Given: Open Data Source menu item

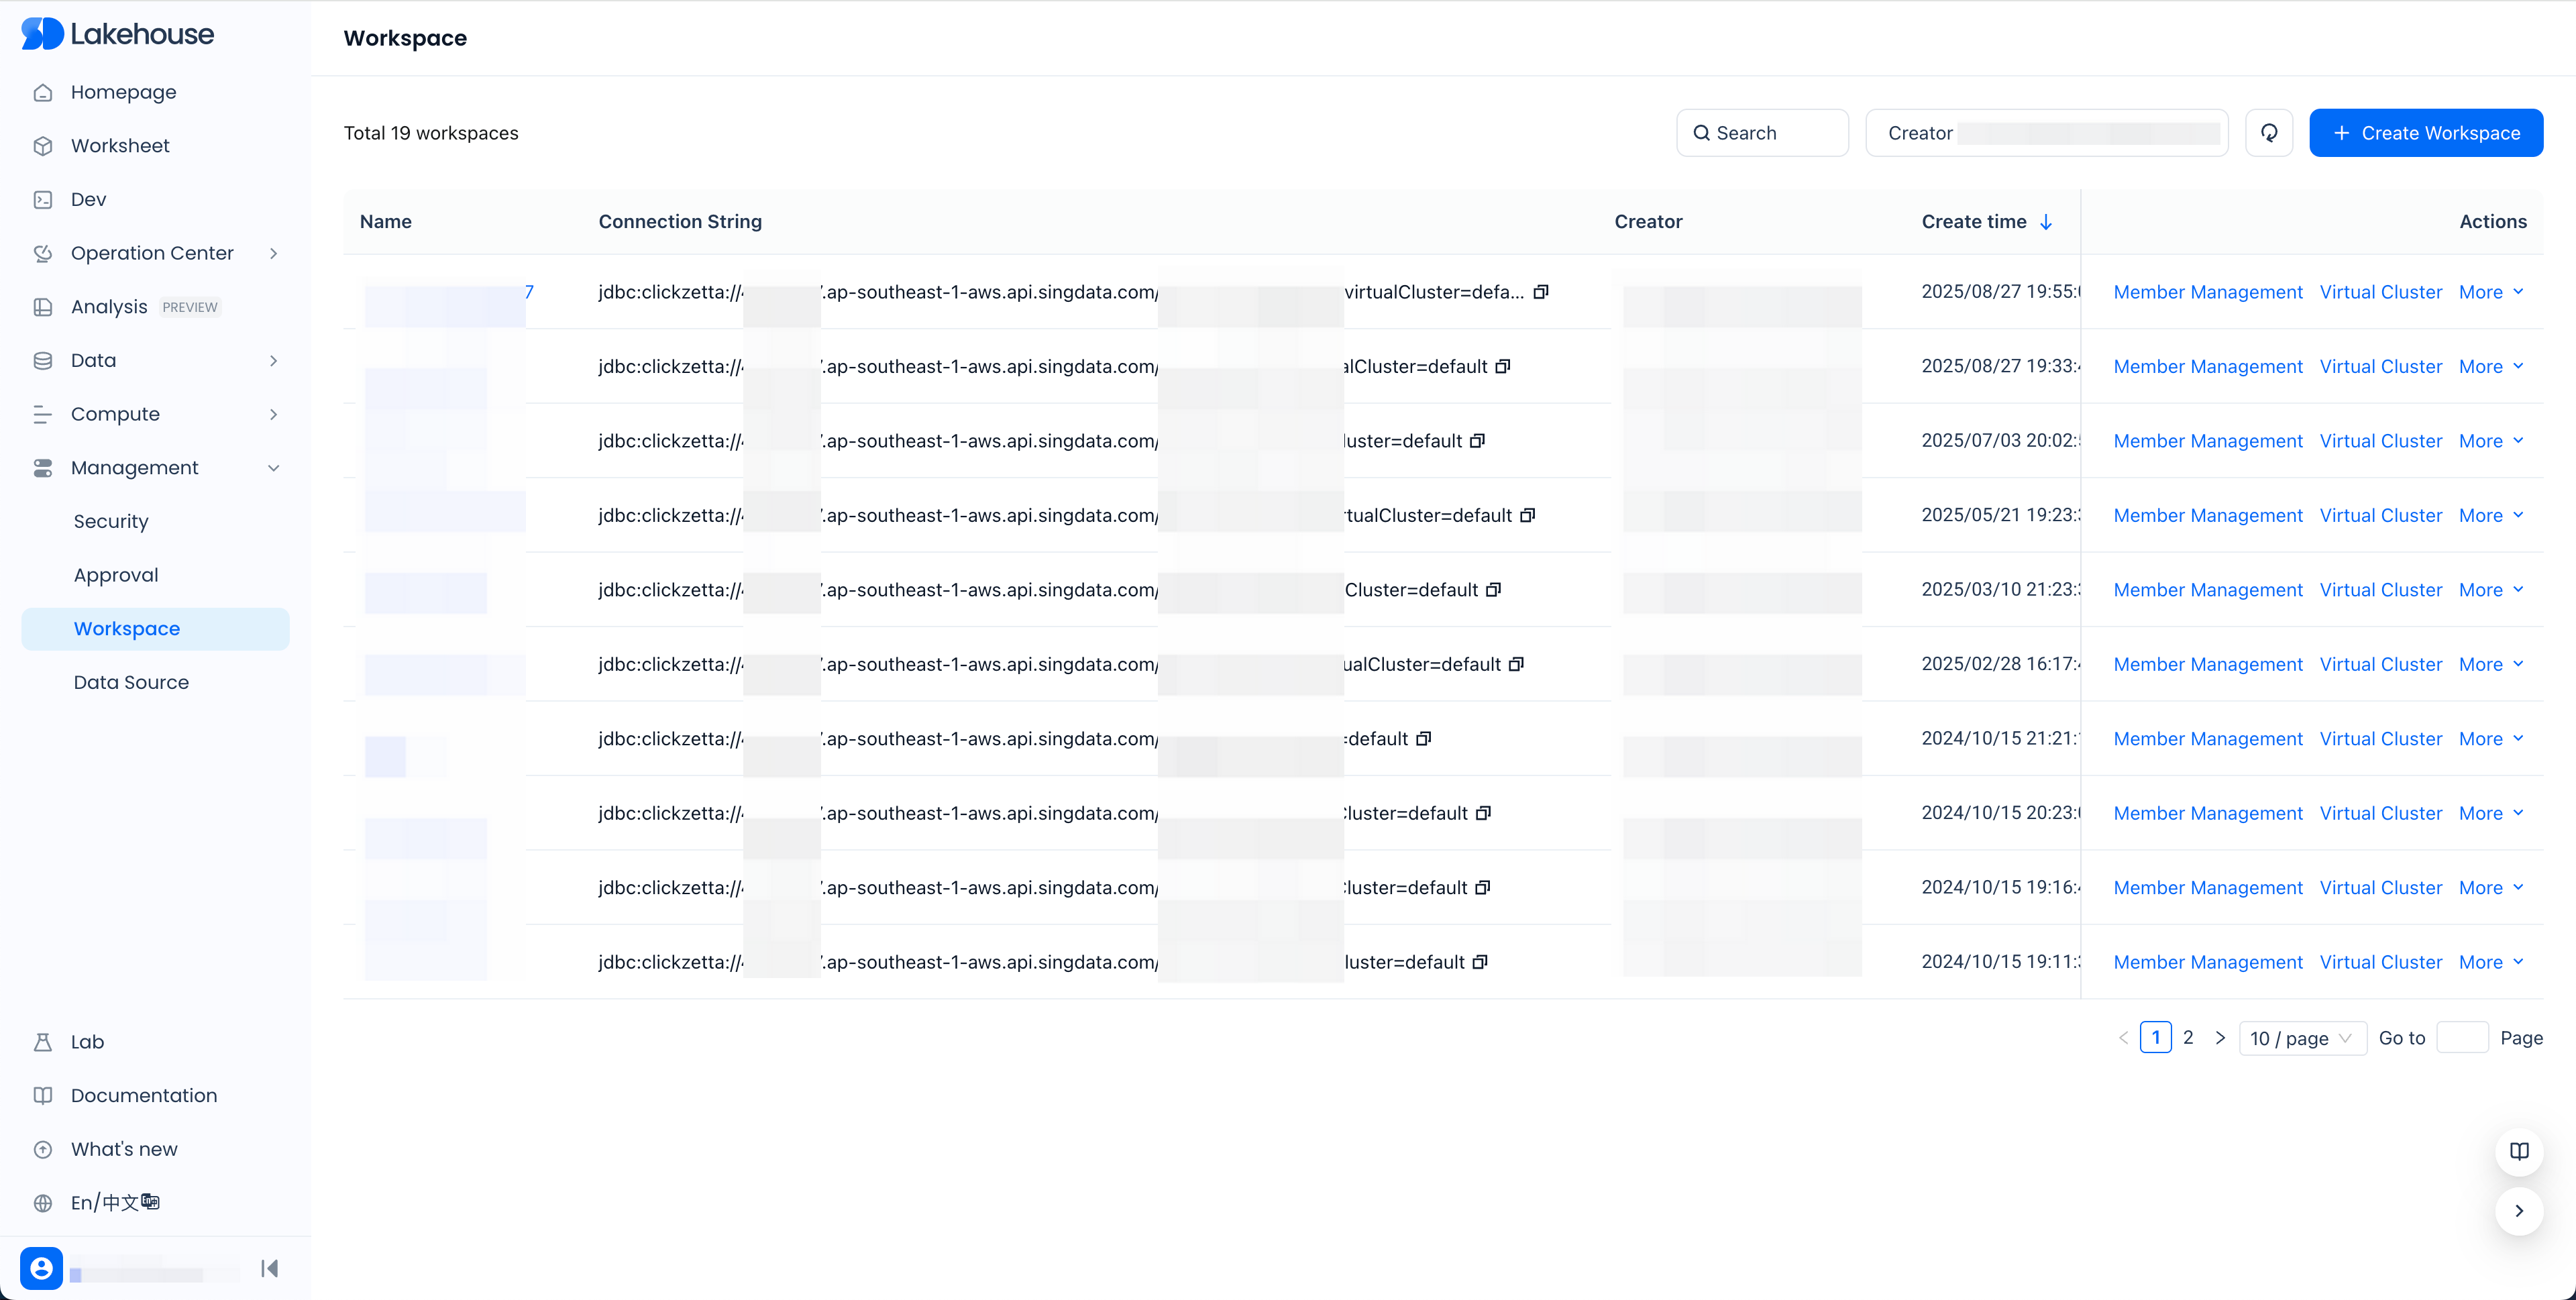Looking at the screenshot, I should point(131,682).
